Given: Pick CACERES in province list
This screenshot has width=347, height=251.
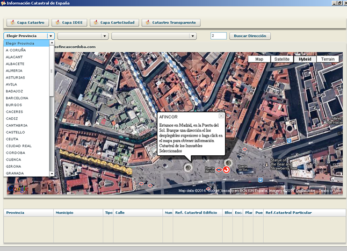Looking at the screenshot, I should pyautogui.click(x=26, y=112).
